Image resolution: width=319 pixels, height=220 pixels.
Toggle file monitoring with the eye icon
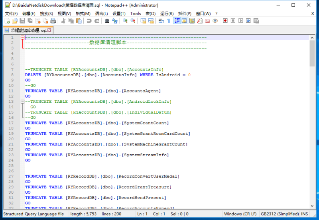(x=215, y=21)
